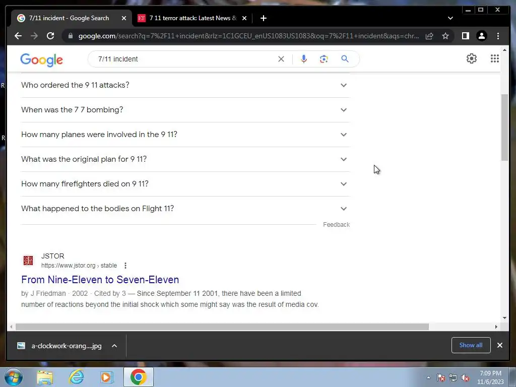Share this page using the address bar icon
This screenshot has height=387, width=516.
click(429, 36)
